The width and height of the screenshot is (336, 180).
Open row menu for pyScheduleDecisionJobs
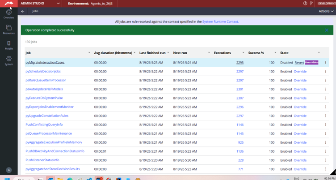coord(326,71)
